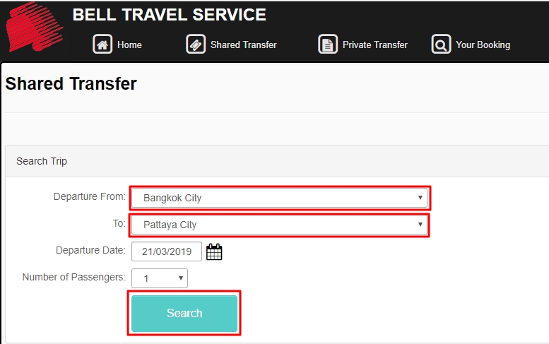Viewport: 549px width, 344px height.
Task: Click the Shared Transfer ticket icon
Action: 196,45
